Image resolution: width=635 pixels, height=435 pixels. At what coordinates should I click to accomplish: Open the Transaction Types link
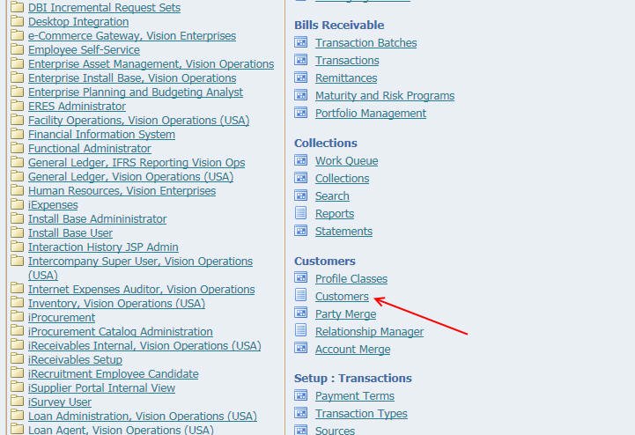click(361, 414)
